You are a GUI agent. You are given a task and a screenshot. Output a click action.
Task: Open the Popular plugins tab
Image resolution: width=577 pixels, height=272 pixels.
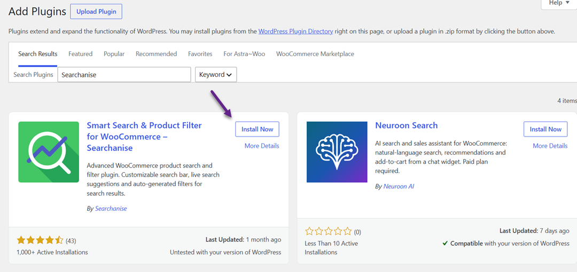(114, 54)
